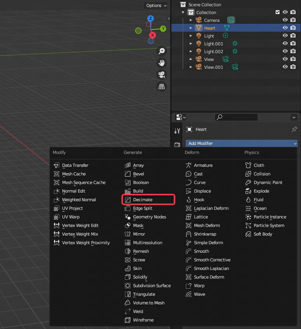Hide the Camera object in viewport
The height and width of the screenshot is (329, 301).
click(x=285, y=20)
